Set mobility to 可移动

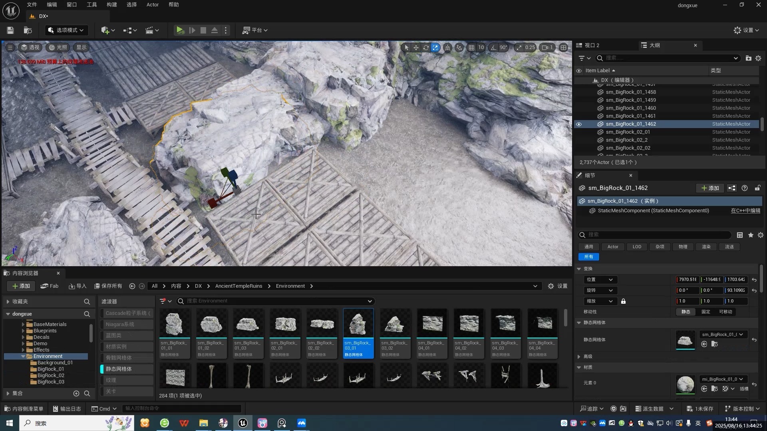[x=725, y=312]
